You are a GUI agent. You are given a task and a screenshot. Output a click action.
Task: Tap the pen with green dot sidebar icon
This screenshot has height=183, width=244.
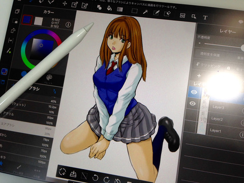9,50
